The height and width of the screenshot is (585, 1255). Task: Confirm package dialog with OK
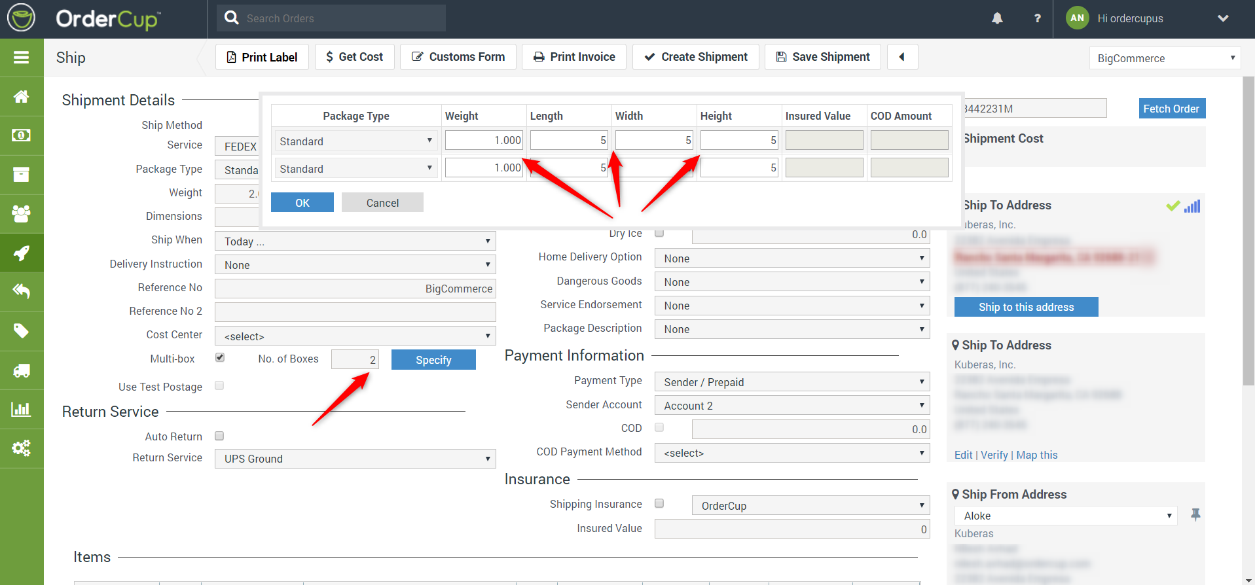(x=302, y=202)
